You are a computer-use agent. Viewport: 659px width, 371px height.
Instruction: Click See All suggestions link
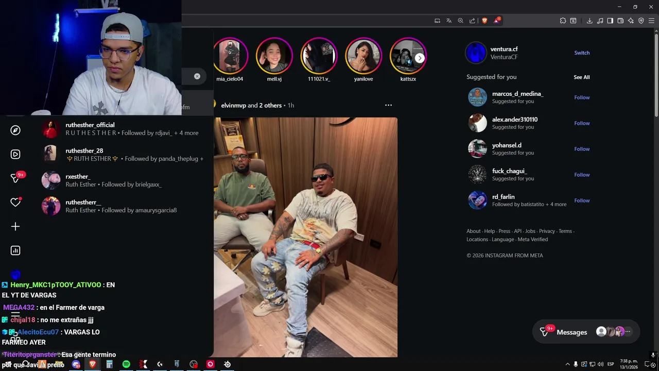click(x=582, y=77)
